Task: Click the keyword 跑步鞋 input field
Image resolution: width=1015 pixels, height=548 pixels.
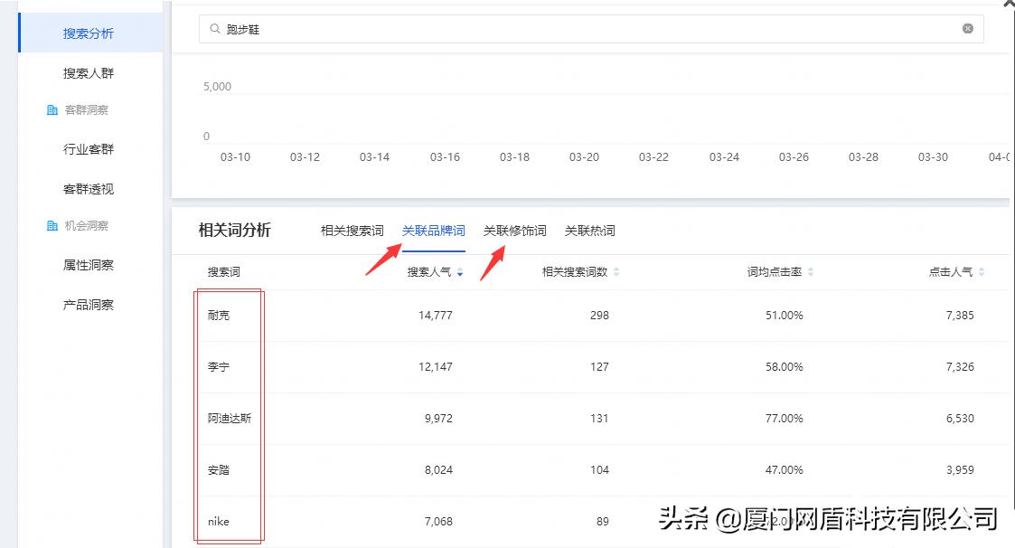Action: pos(542,29)
